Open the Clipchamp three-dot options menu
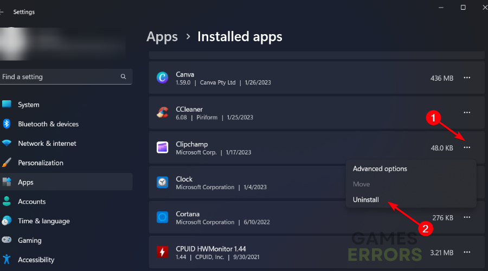 [467, 147]
